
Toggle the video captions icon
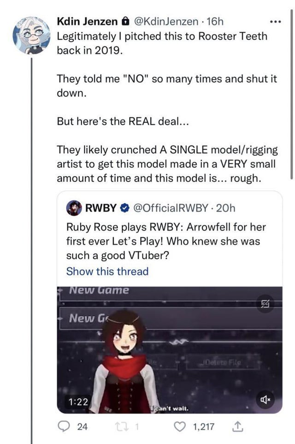pos(265,303)
